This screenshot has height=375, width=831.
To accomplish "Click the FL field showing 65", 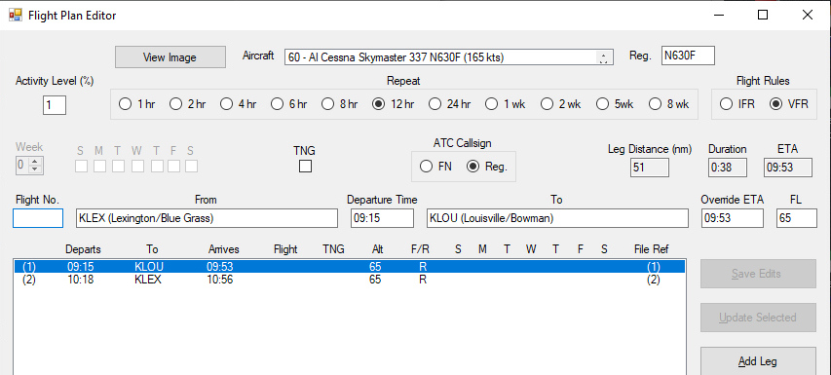I will 797,218.
